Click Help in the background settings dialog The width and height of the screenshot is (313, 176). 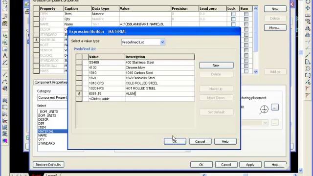pos(275,165)
